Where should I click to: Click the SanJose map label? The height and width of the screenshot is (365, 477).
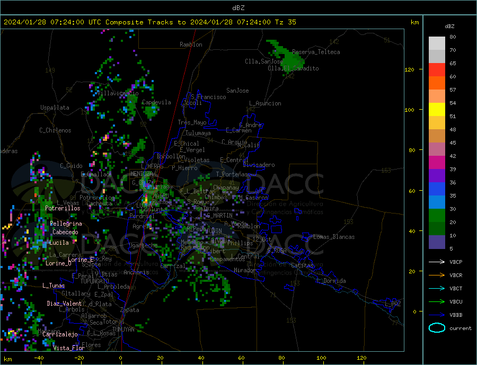237,91
